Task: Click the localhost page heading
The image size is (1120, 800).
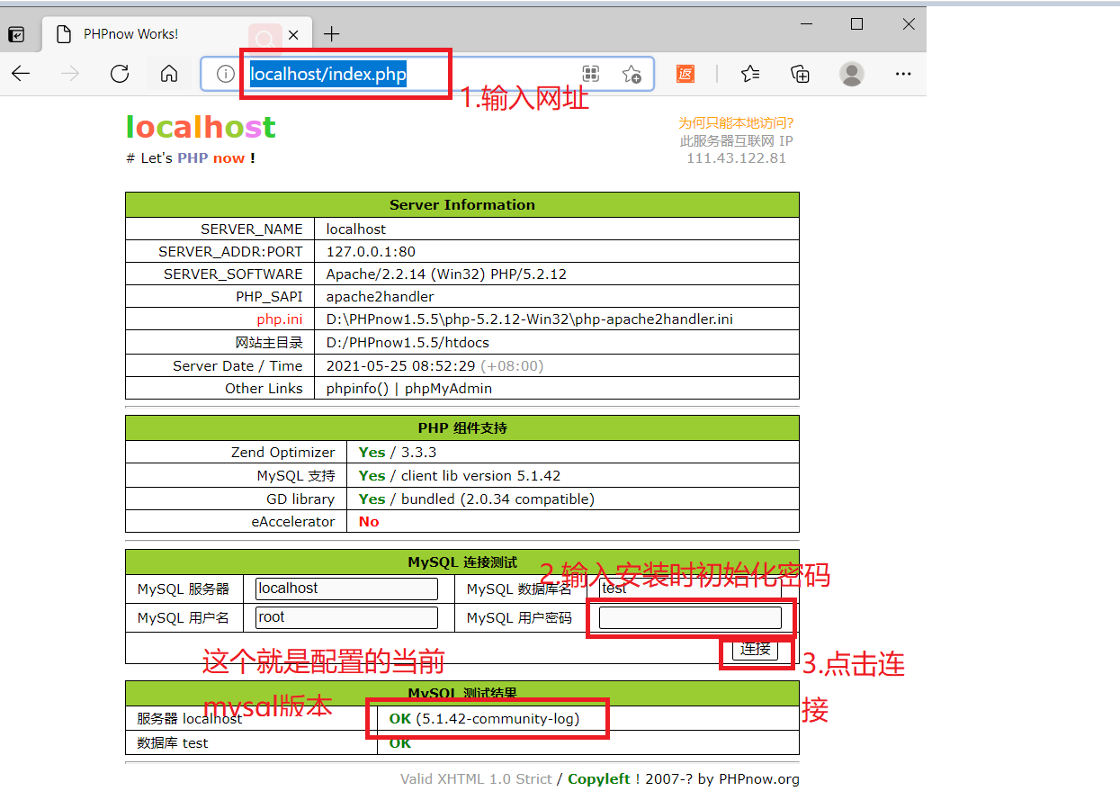Action: tap(201, 128)
